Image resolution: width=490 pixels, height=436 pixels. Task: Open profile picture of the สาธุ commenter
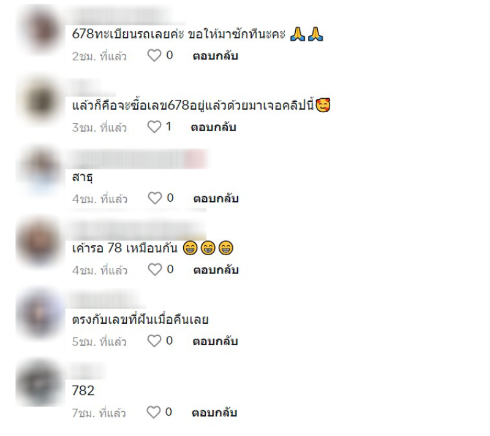point(40,172)
